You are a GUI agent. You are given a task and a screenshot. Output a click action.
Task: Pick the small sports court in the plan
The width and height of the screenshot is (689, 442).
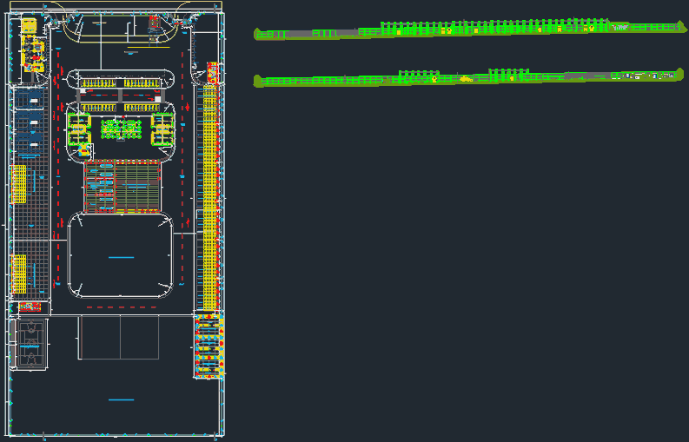tap(30, 343)
